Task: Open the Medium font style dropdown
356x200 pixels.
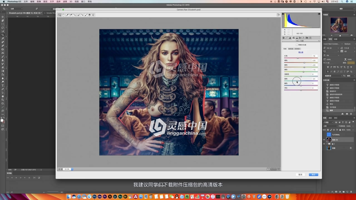Action: [350, 44]
